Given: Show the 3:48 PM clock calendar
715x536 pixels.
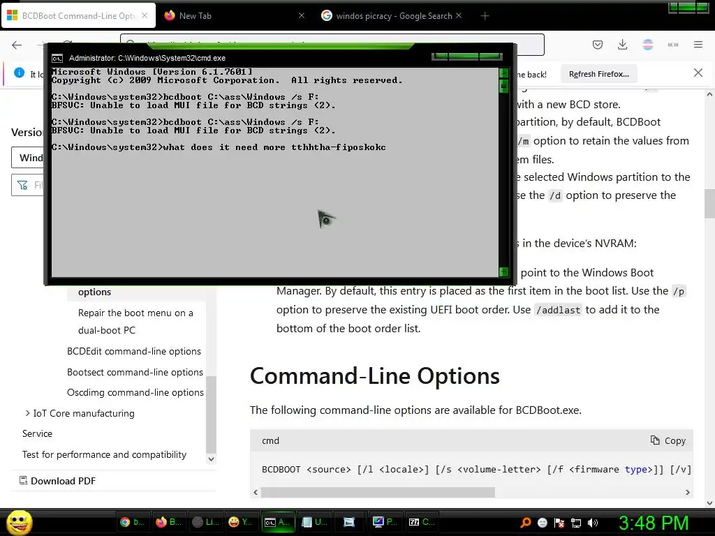Looking at the screenshot, I should [653, 523].
